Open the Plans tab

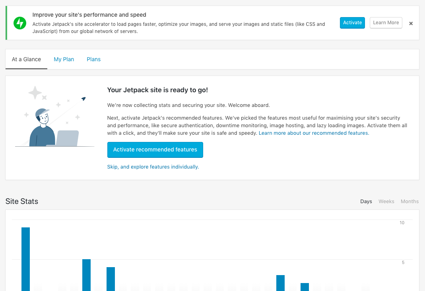coord(93,59)
